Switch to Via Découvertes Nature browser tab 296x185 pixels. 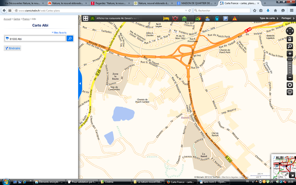(22, 3)
